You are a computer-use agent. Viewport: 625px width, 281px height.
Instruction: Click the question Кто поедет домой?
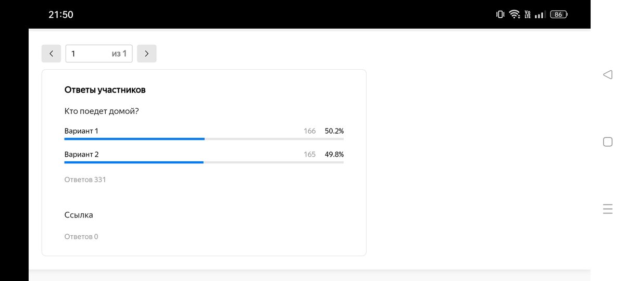coord(102,111)
